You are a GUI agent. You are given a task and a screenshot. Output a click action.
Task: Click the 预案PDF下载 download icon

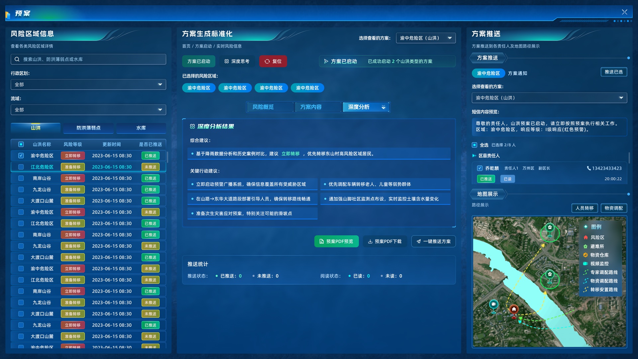tap(370, 241)
